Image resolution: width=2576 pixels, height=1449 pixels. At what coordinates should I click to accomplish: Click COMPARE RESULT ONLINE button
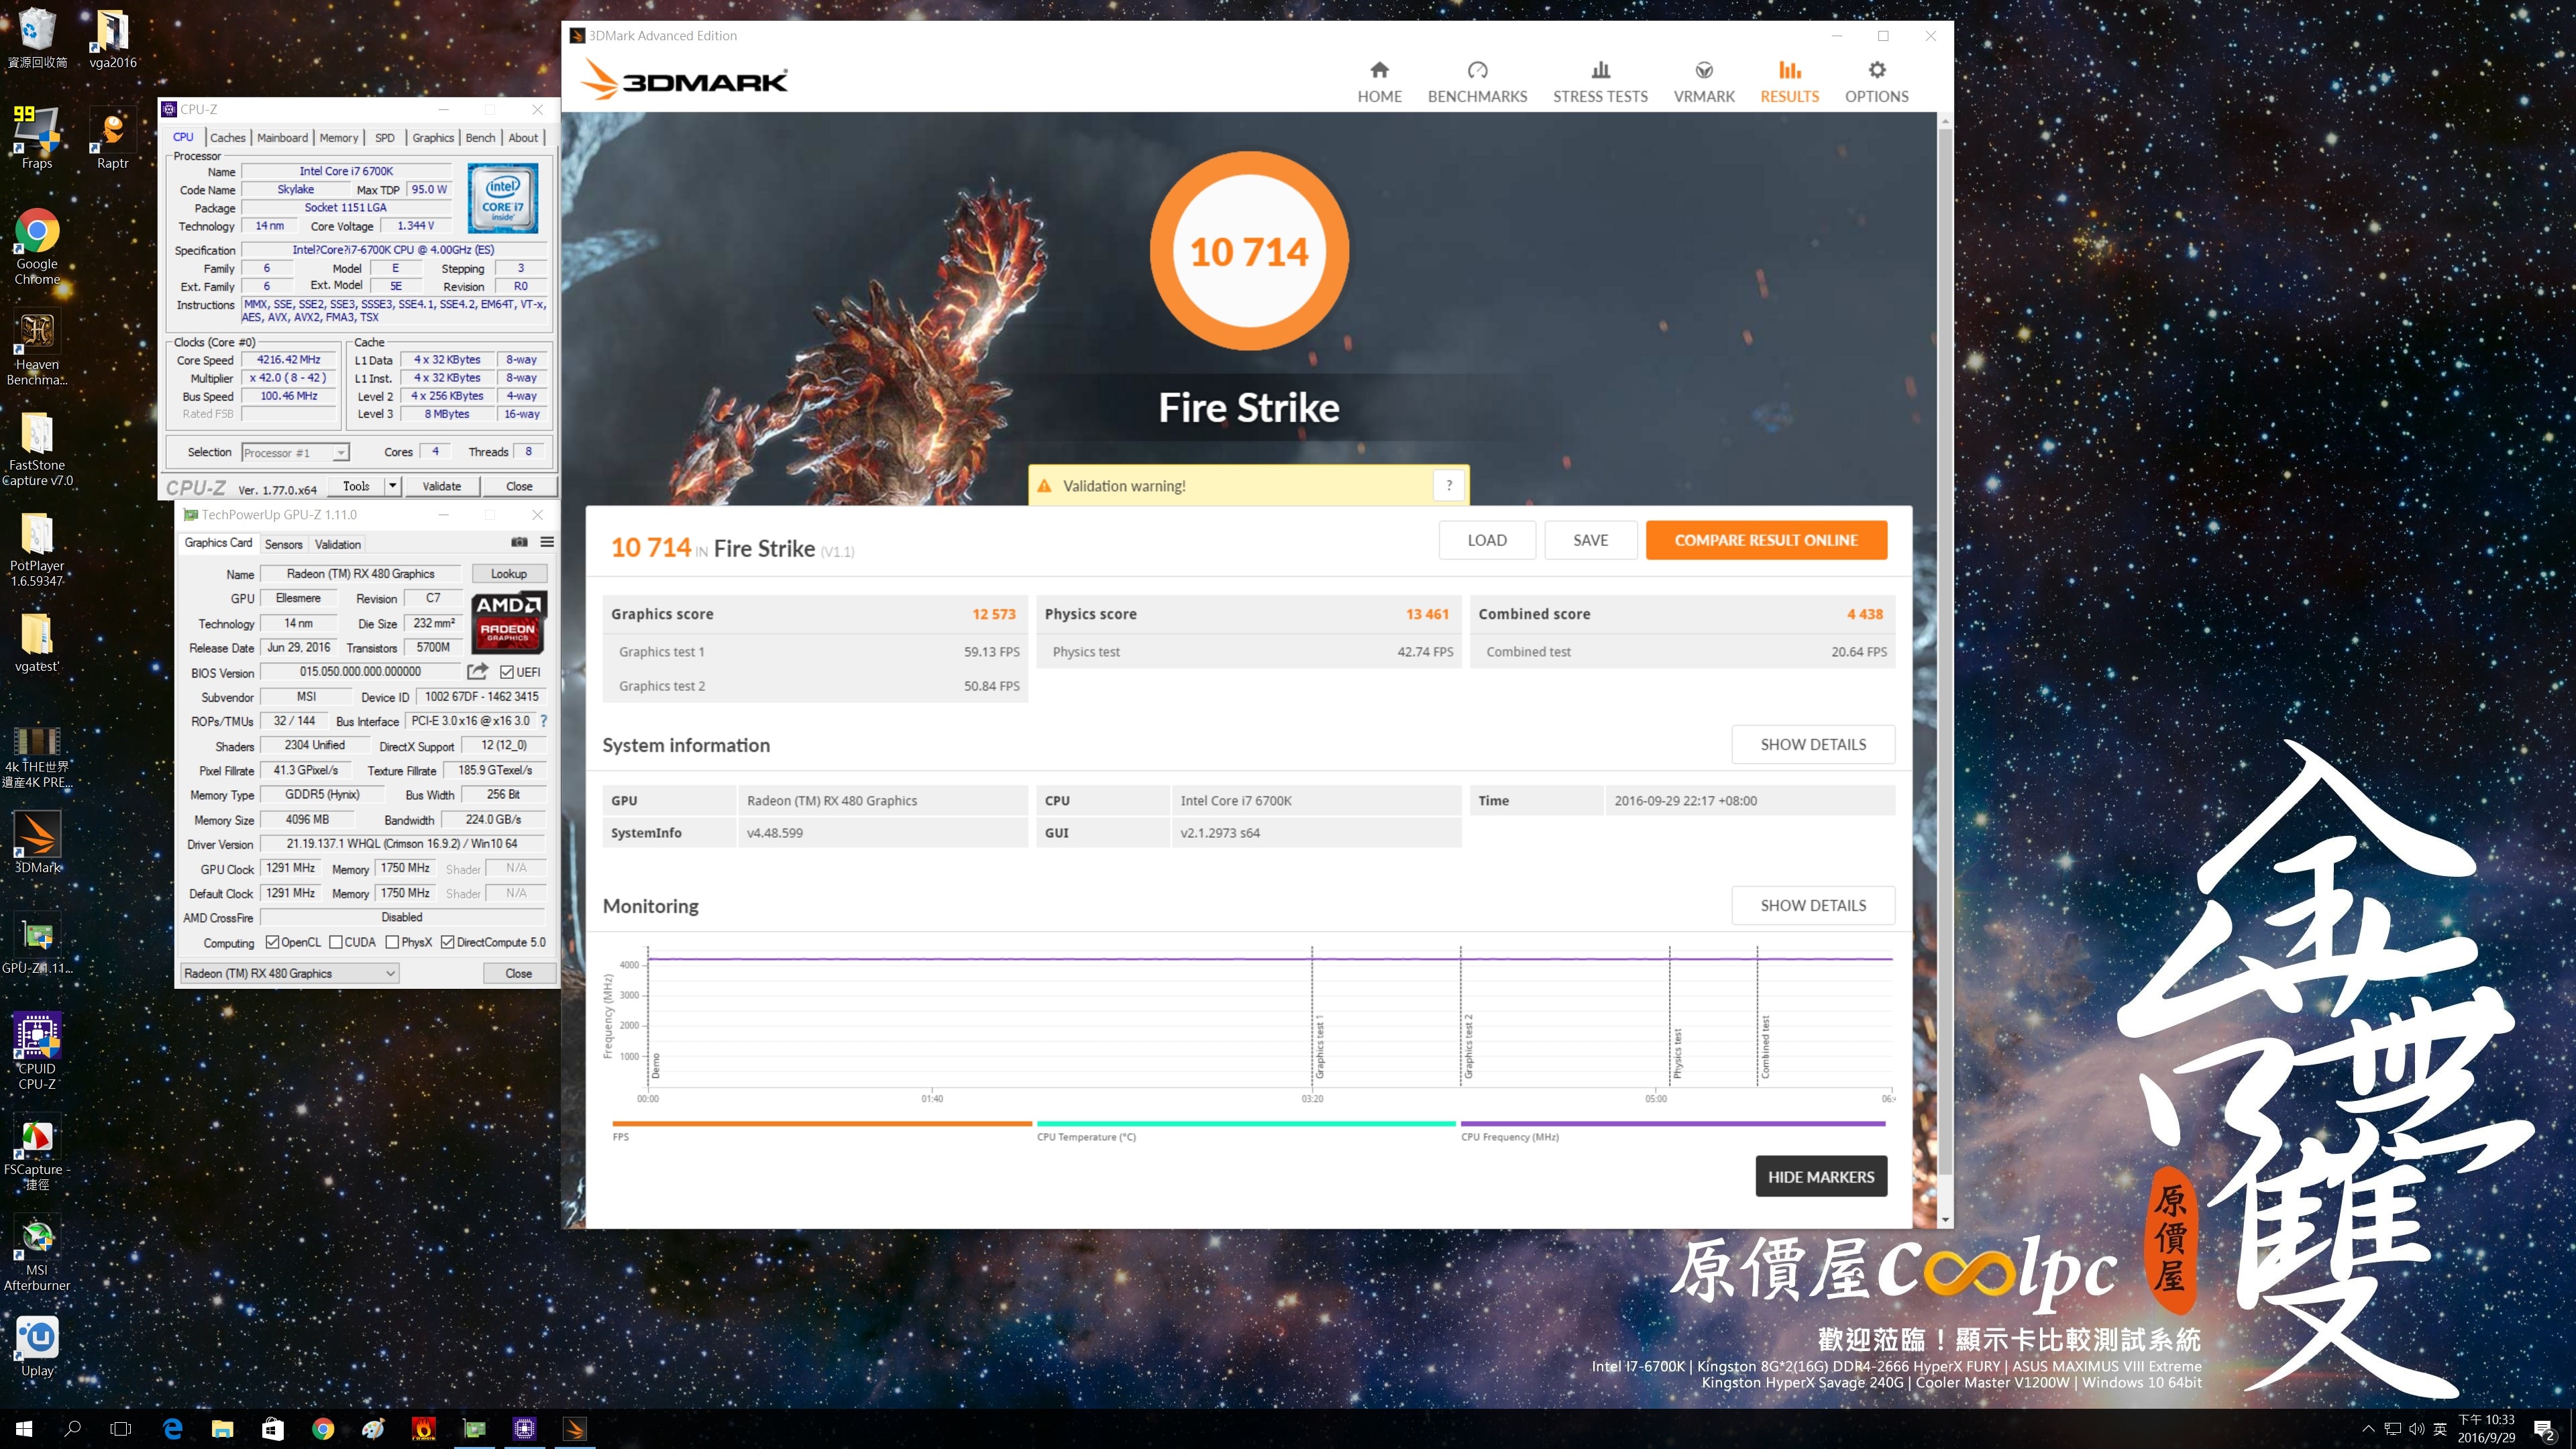(x=1766, y=540)
